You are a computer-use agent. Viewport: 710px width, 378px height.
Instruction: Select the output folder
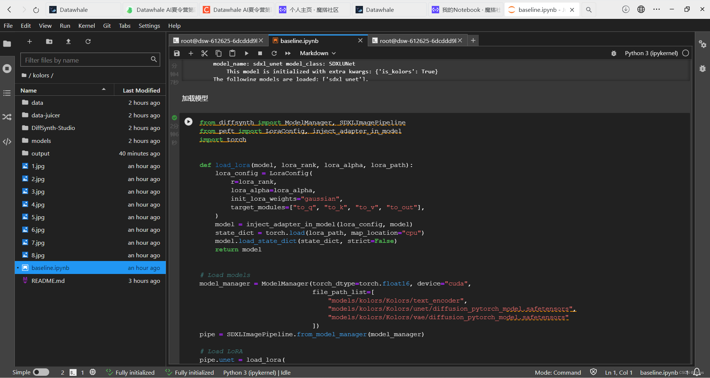(x=90, y=153)
